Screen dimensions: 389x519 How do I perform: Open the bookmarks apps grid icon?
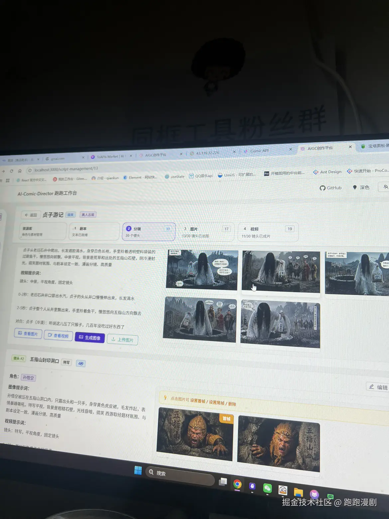[x=8, y=180]
